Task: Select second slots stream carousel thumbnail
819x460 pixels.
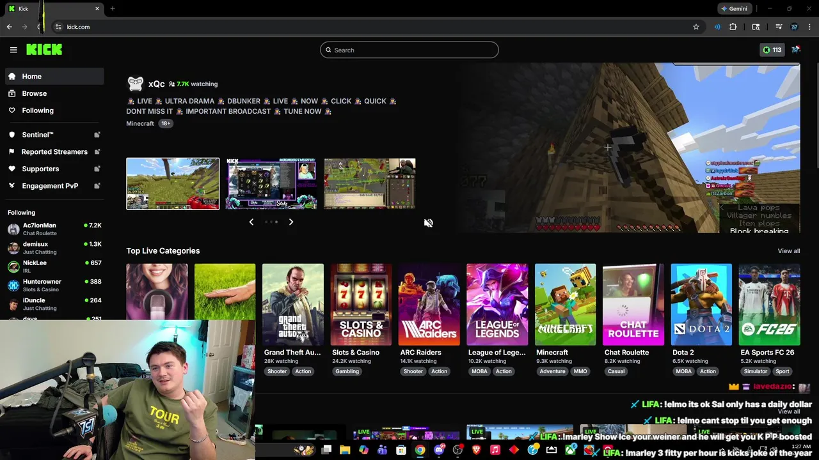Action: (x=271, y=184)
